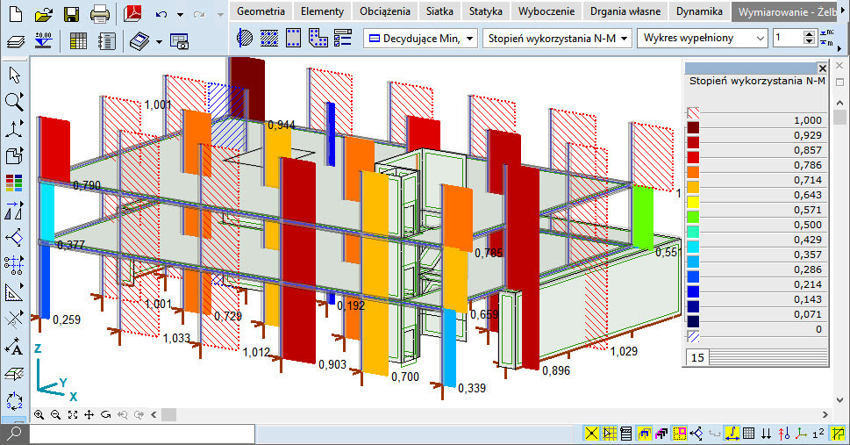Export to PDF using the Adobe icon
This screenshot has height=445, width=850.
tap(133, 14)
